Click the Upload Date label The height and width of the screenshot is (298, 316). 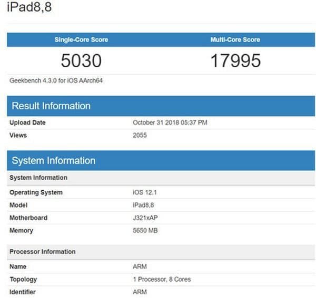point(27,122)
